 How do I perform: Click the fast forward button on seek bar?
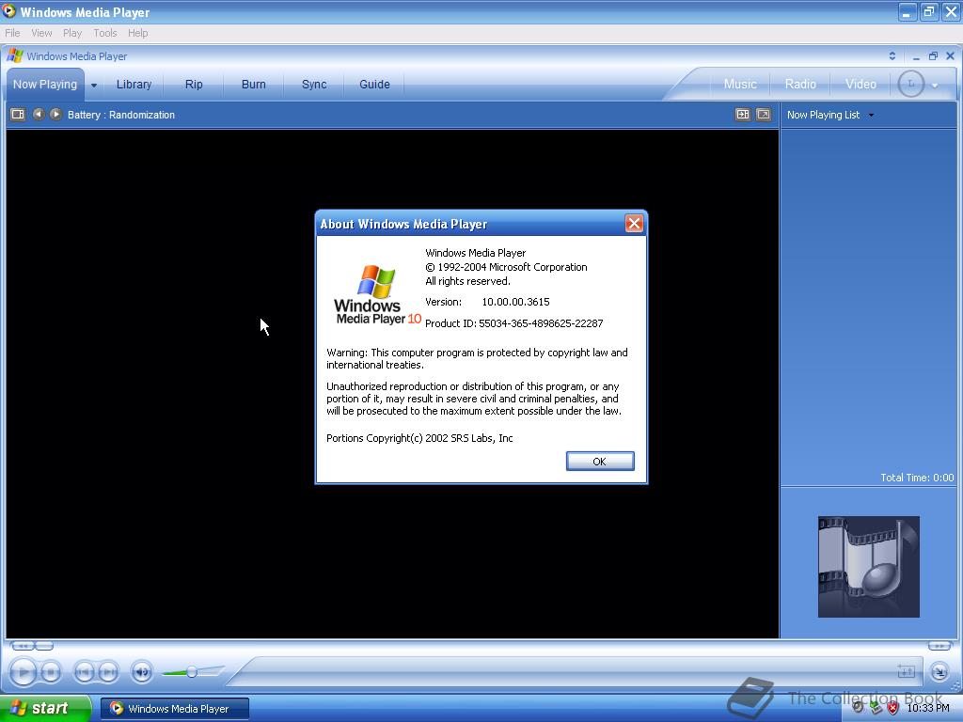(x=939, y=646)
